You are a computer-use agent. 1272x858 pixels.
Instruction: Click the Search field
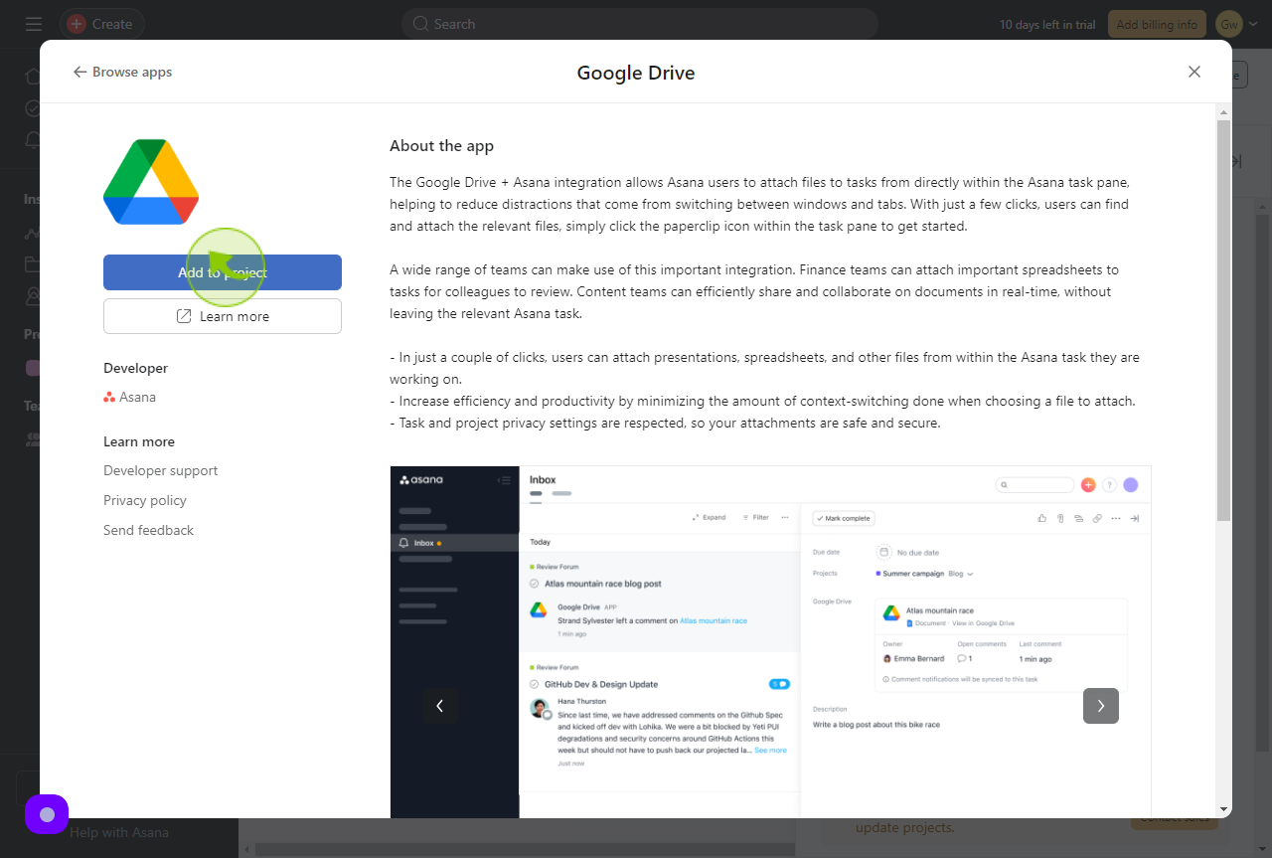pyautogui.click(x=640, y=24)
